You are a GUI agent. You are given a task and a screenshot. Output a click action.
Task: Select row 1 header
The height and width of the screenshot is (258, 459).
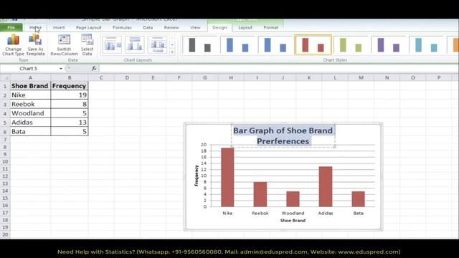[x=5, y=86]
